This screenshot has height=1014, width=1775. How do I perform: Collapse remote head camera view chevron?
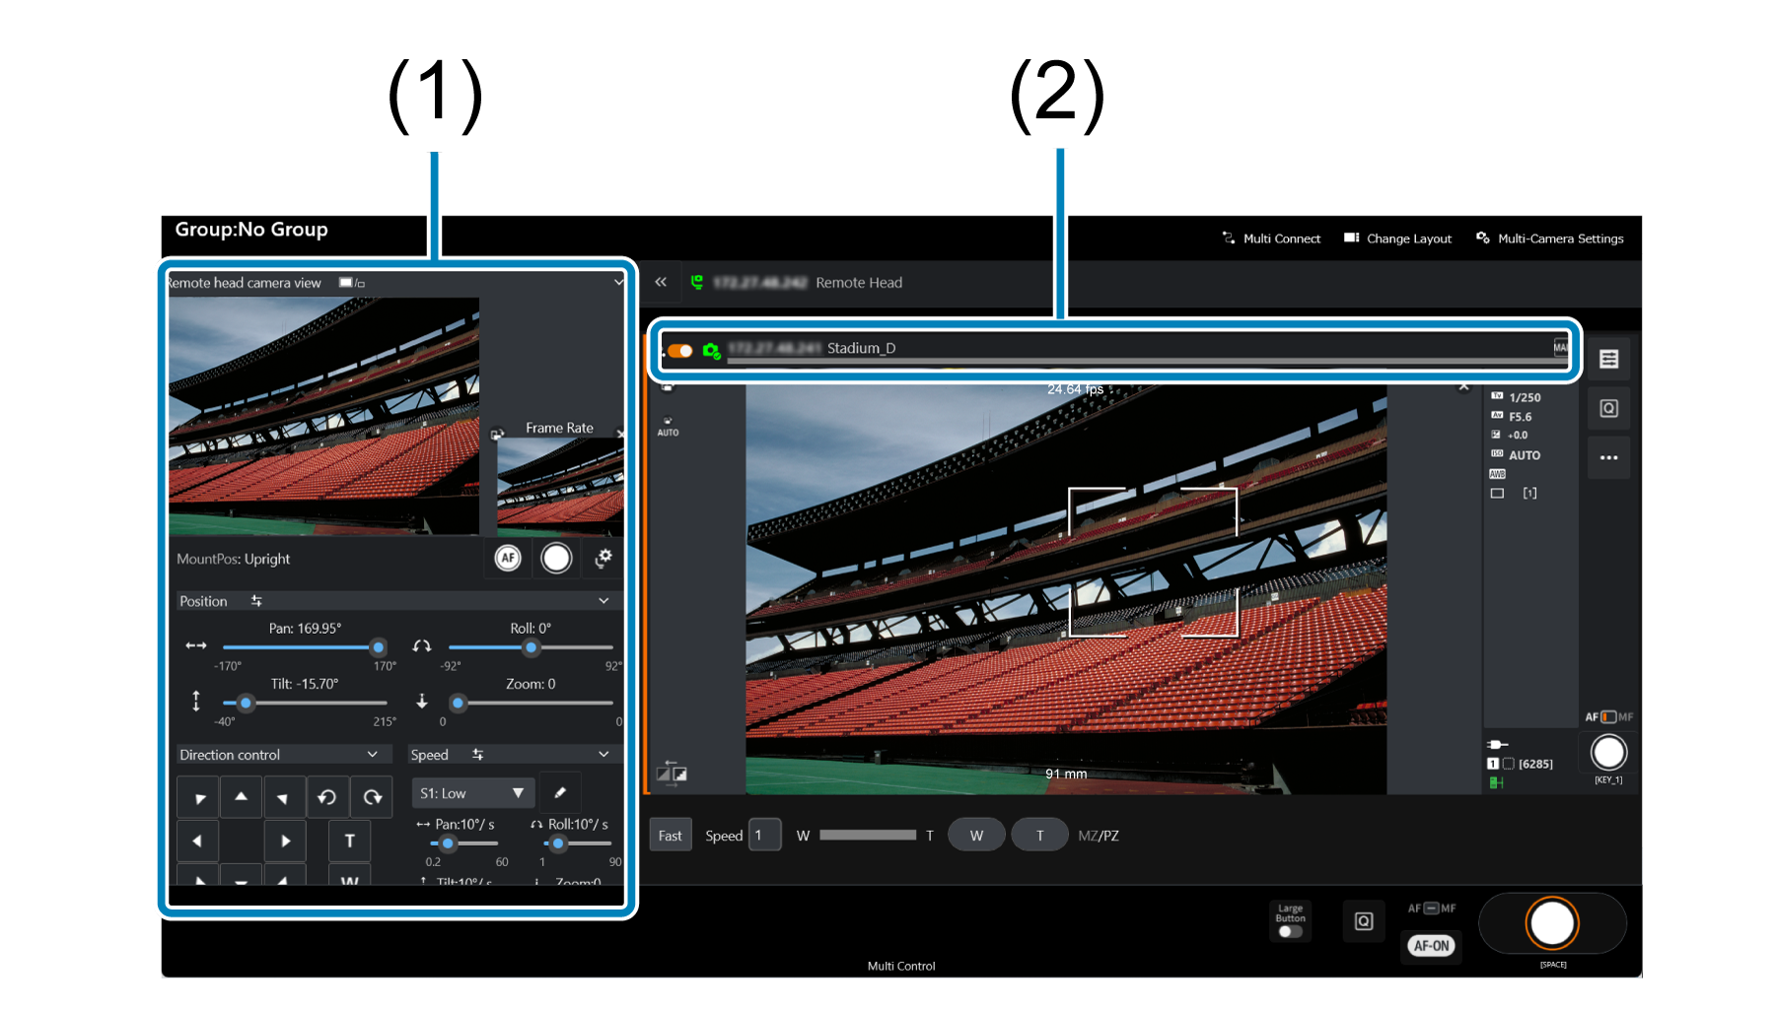[618, 282]
